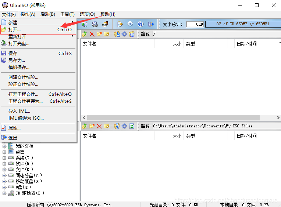281x207 pixels.
Task: Go up a folder in local pane toolbar
Action: (x=85, y=126)
